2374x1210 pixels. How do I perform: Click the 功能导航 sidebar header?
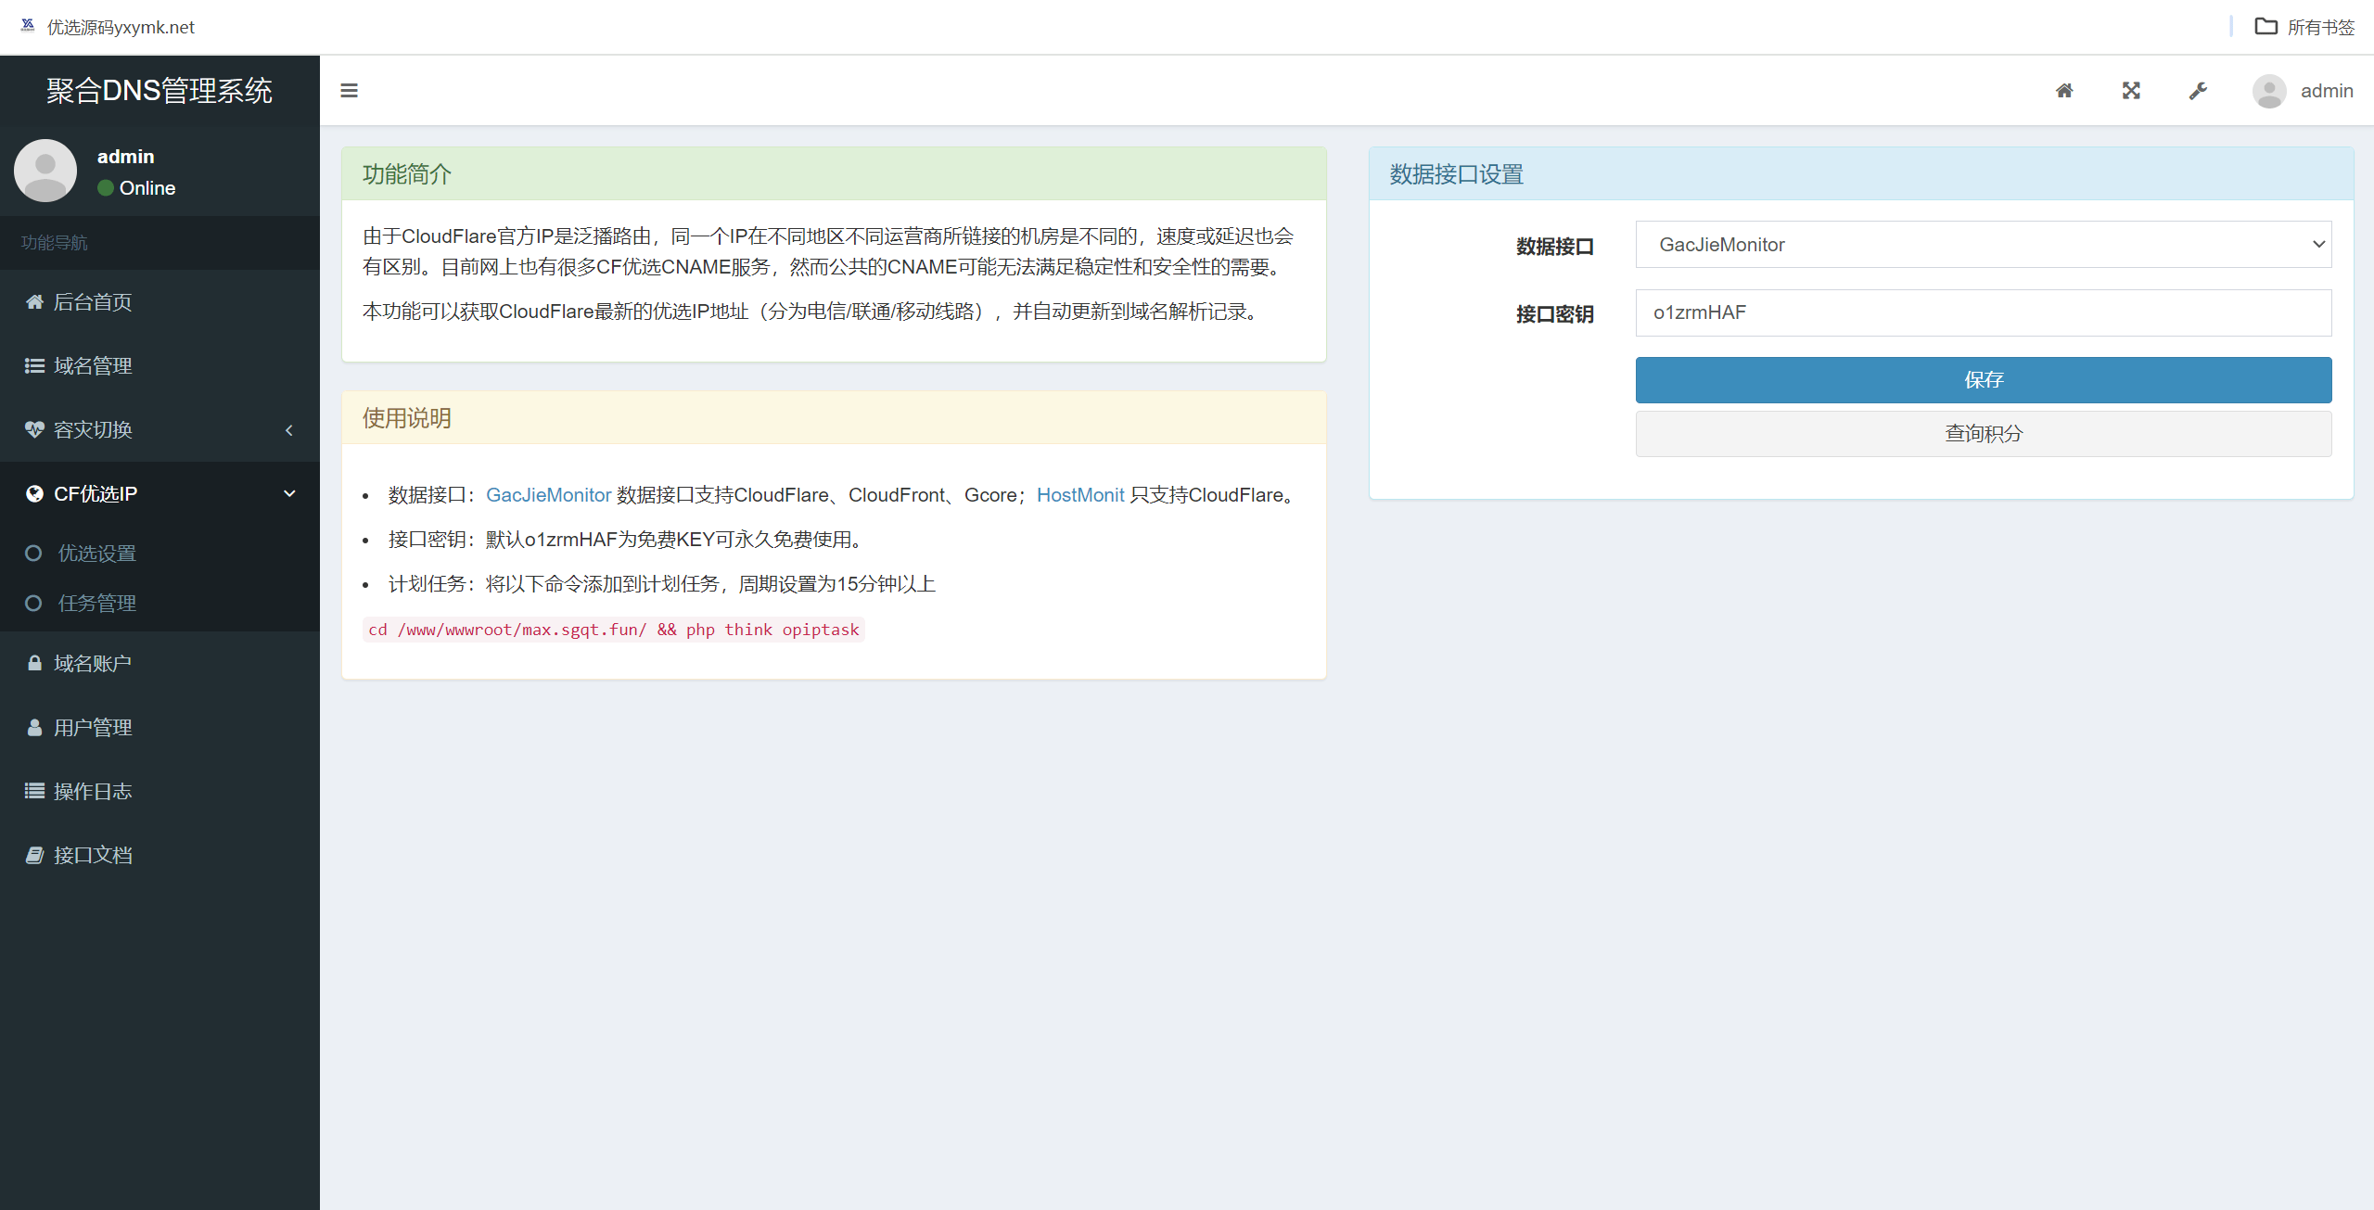coord(54,242)
